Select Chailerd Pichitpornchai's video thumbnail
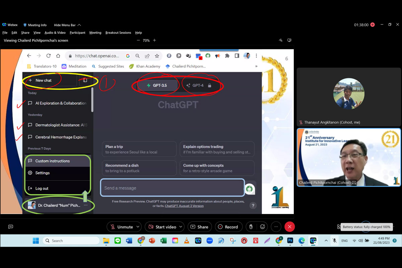402x268 pixels. (349, 157)
